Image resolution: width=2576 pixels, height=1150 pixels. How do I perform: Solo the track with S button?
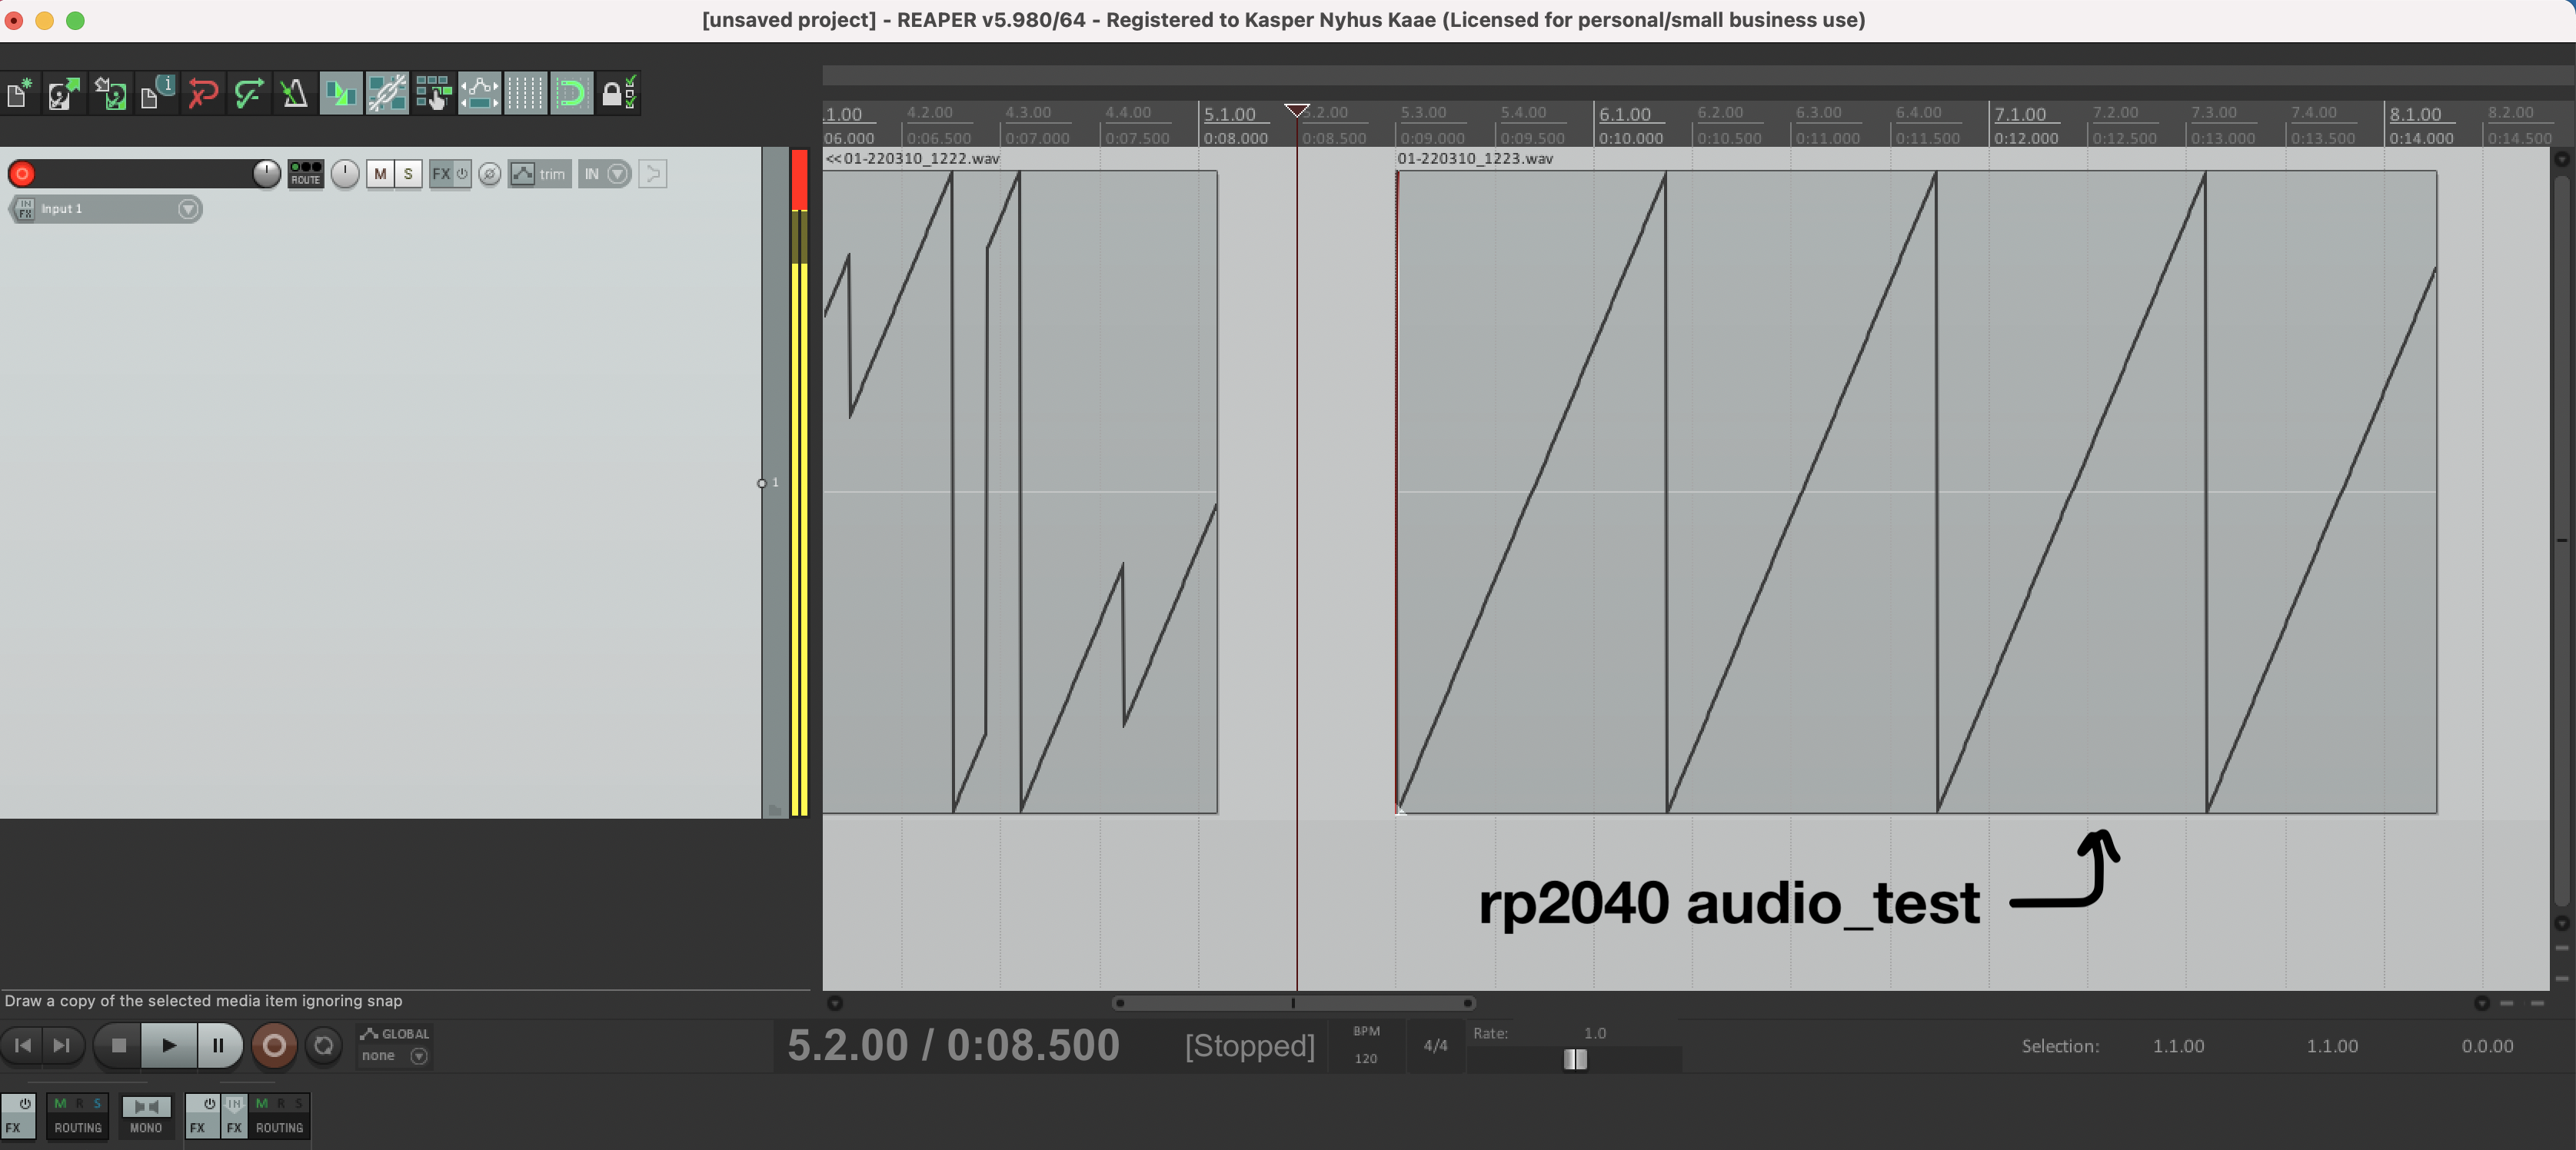click(408, 174)
